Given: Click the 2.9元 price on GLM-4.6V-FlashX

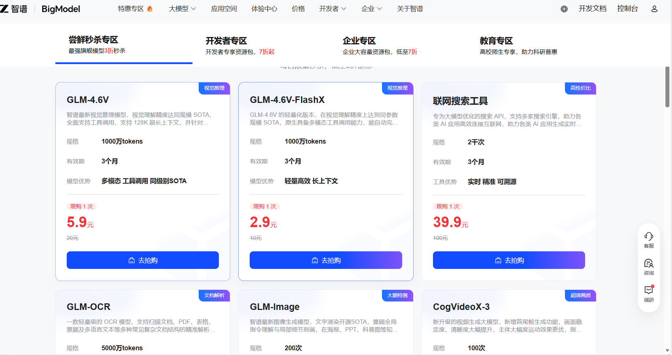Looking at the screenshot, I should 263,222.
